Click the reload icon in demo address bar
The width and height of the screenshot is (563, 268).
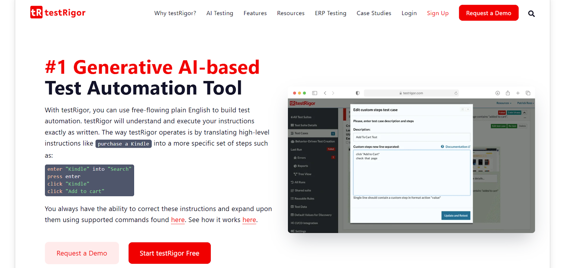(456, 93)
